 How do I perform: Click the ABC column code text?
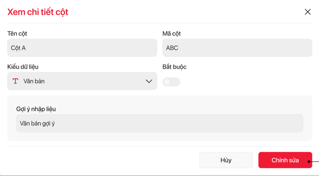[x=172, y=48]
